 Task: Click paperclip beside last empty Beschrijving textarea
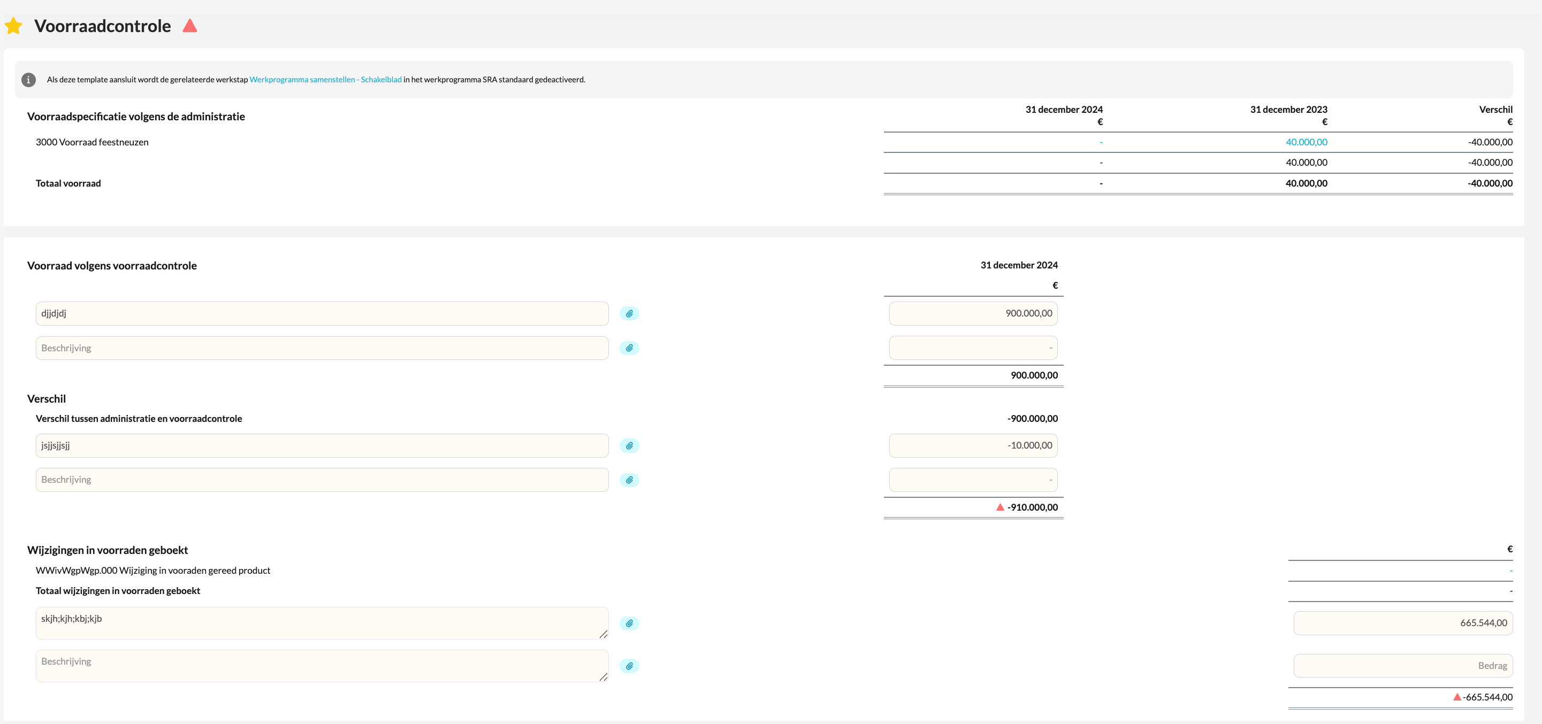pos(629,666)
